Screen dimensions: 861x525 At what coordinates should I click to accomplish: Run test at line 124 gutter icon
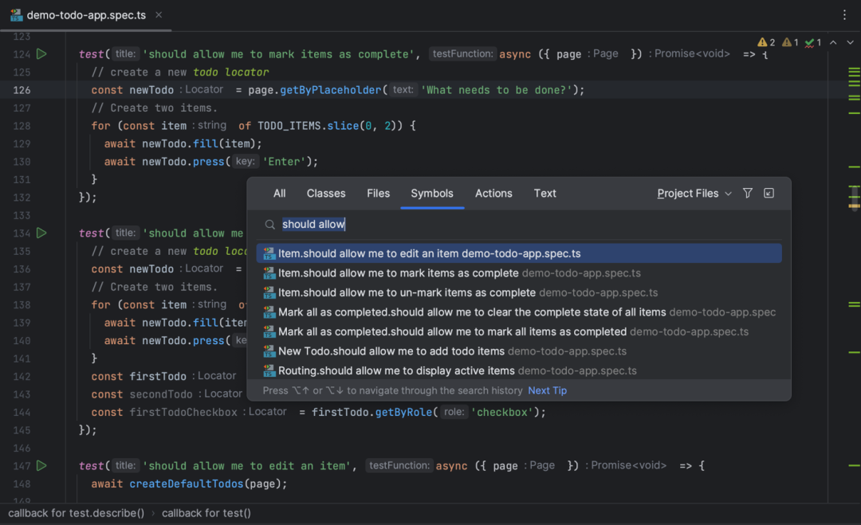41,53
